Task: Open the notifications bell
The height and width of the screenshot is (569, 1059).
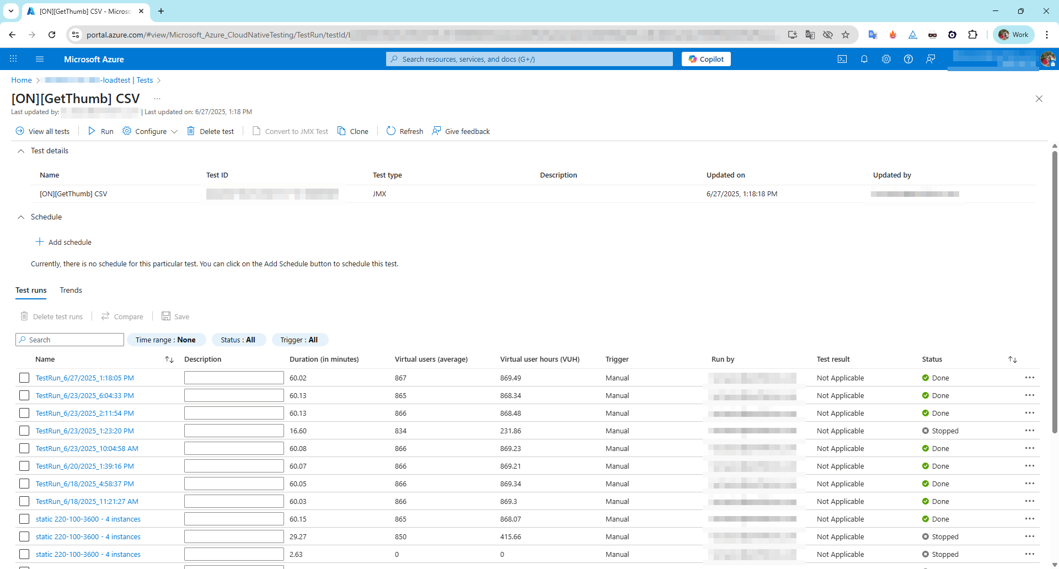Action: pyautogui.click(x=864, y=59)
